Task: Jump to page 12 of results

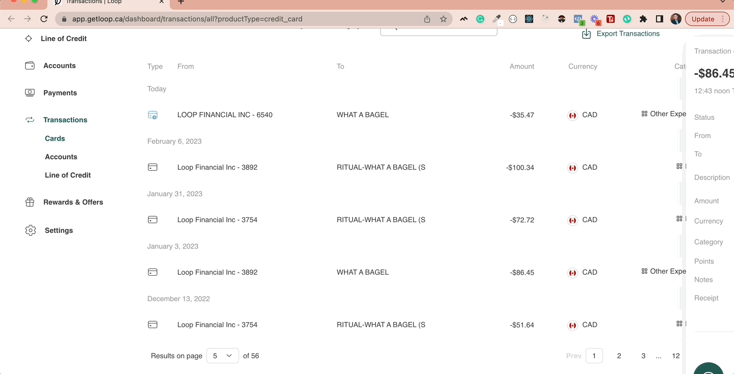Action: coord(676,356)
